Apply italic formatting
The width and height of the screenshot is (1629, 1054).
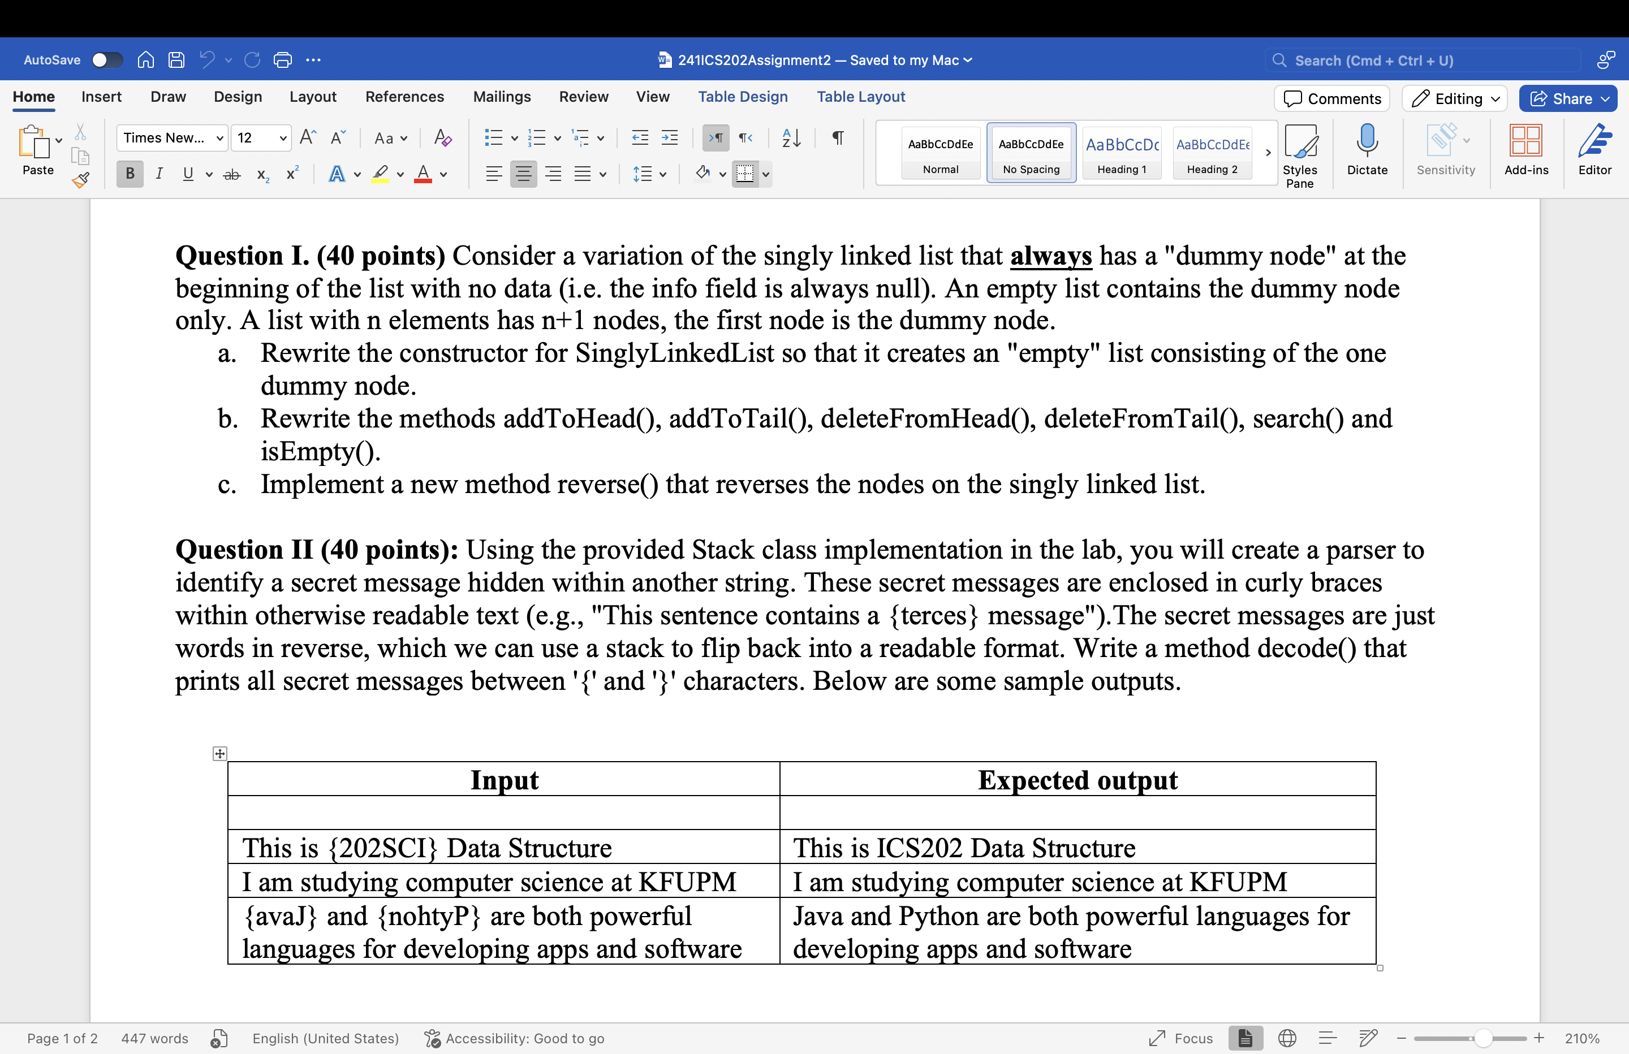[x=159, y=174]
